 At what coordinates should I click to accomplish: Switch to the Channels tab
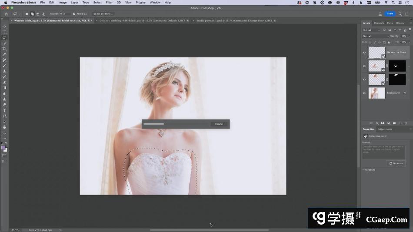(379, 23)
